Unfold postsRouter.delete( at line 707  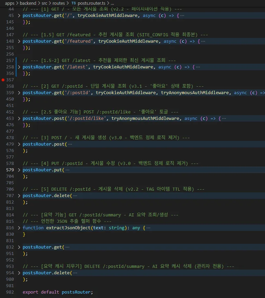point(19,196)
